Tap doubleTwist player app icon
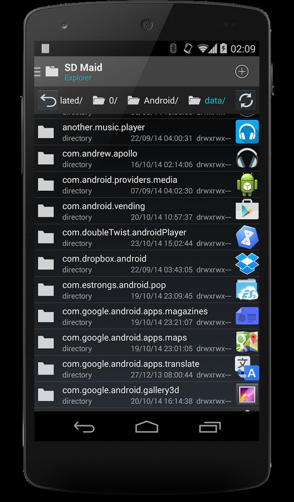 point(247,237)
